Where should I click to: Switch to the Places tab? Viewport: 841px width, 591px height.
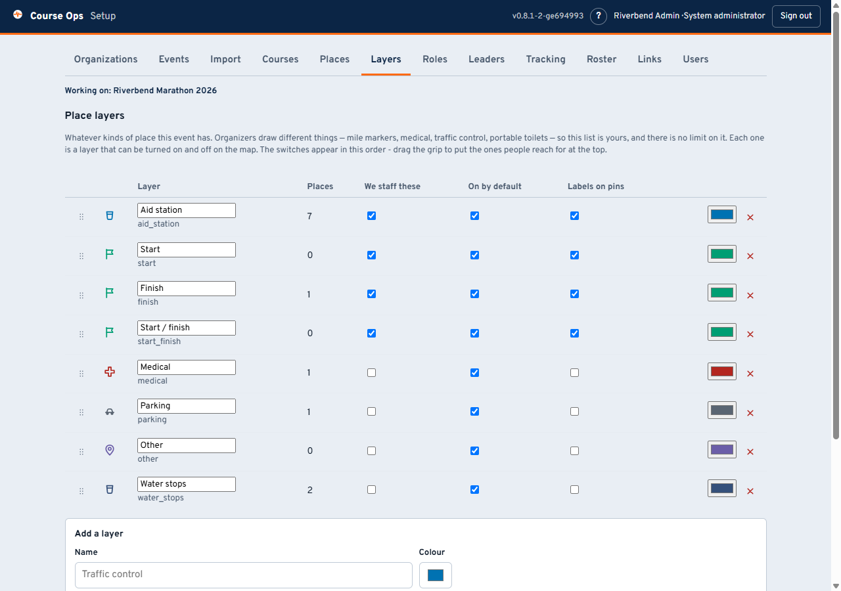tap(334, 59)
